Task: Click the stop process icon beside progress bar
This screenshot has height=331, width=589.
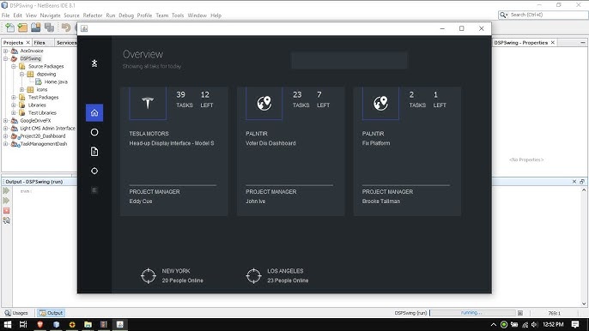Action: click(520, 313)
